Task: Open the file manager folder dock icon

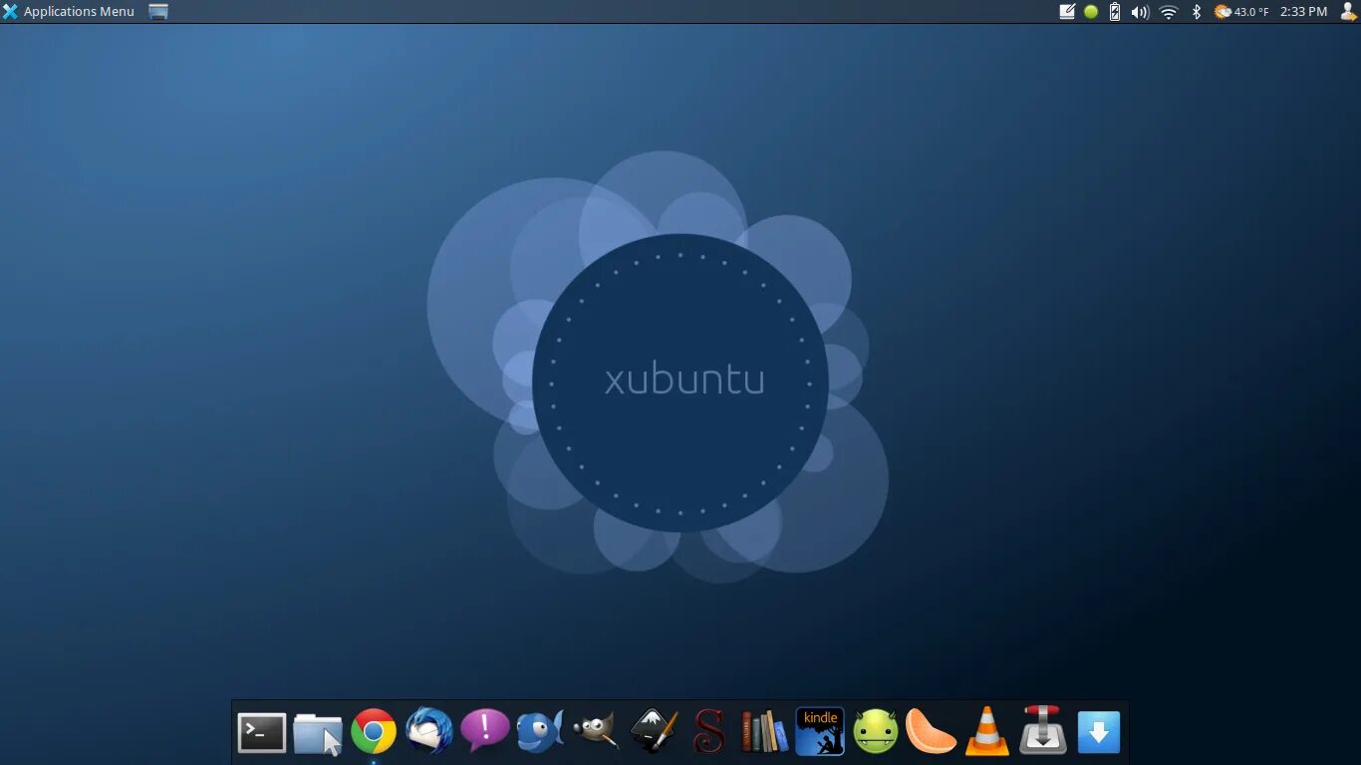Action: point(318,733)
